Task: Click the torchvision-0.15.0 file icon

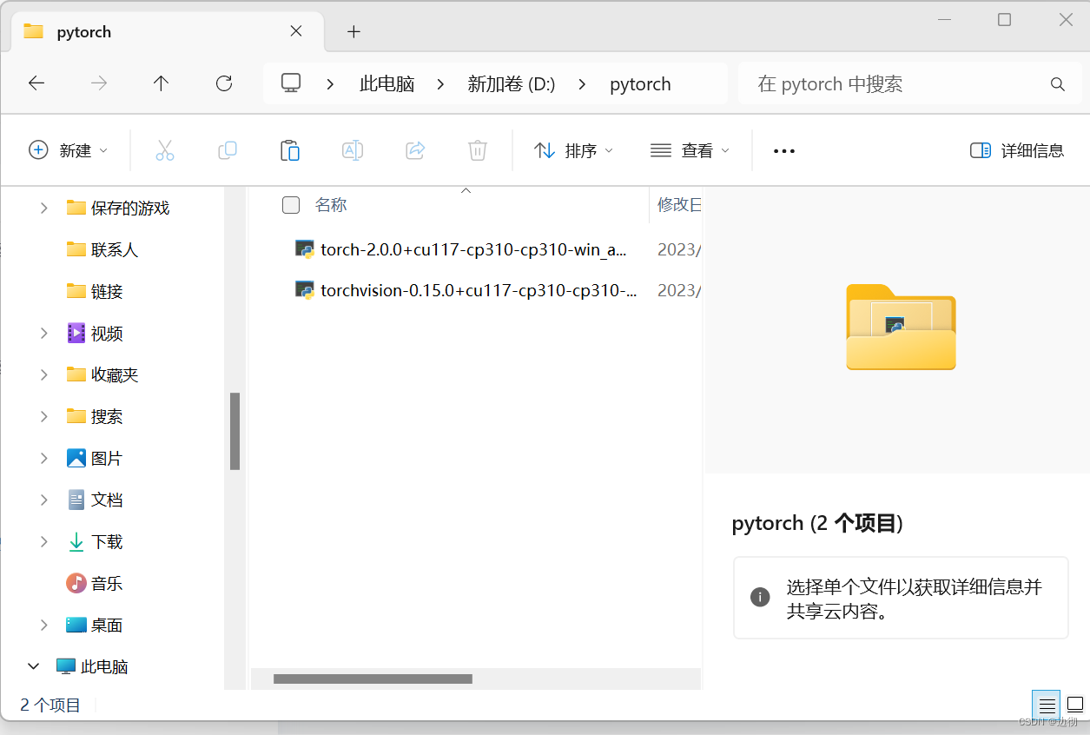Action: point(305,291)
